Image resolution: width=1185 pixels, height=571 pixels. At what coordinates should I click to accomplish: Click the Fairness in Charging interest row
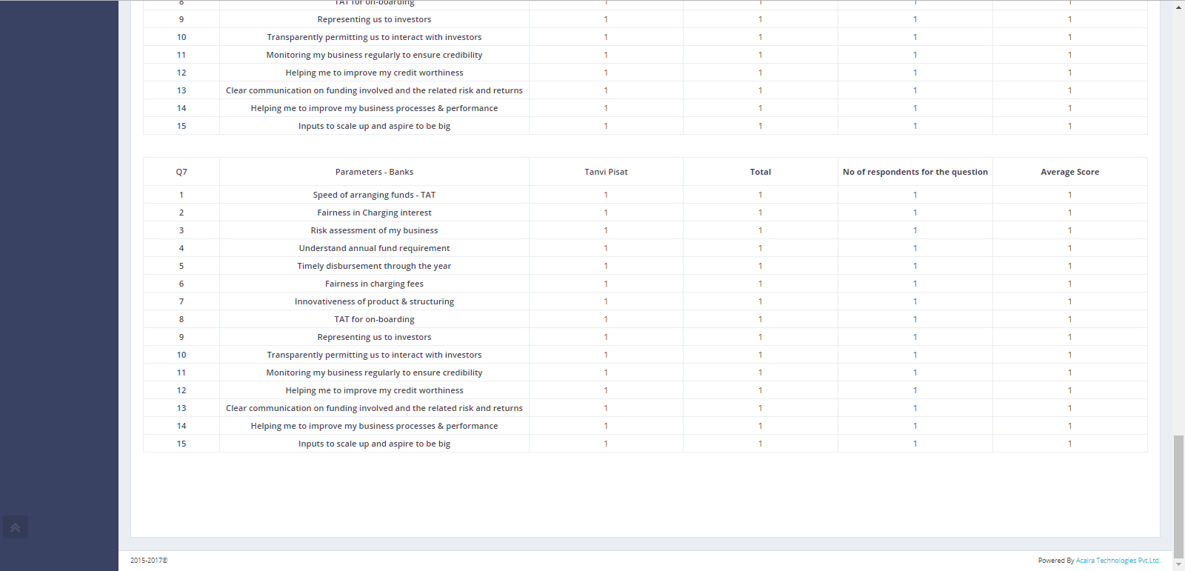(x=374, y=213)
